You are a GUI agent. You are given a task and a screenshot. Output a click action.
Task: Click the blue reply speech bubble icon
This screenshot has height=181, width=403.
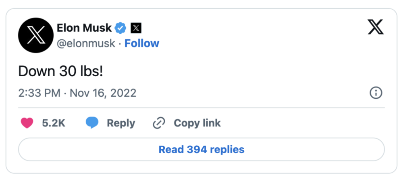click(x=92, y=123)
